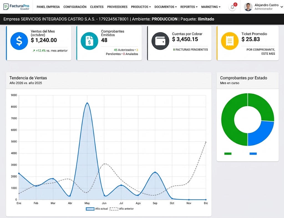
Task: Open the Reportes dropdown menu
Action: 189,7
